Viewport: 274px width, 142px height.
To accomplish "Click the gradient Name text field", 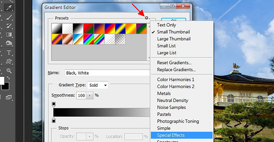I will pos(107,73).
